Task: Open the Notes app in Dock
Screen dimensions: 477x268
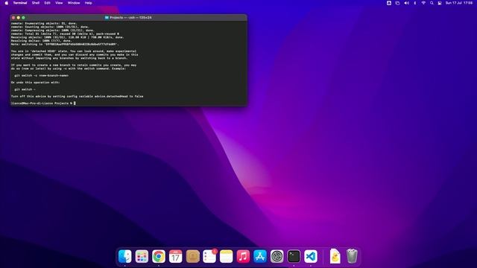Action: click(x=227, y=256)
